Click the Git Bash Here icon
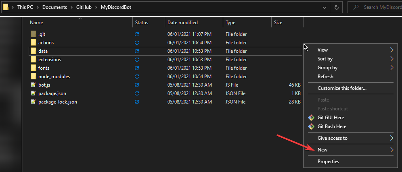The width and height of the screenshot is (402, 172). coord(311,126)
